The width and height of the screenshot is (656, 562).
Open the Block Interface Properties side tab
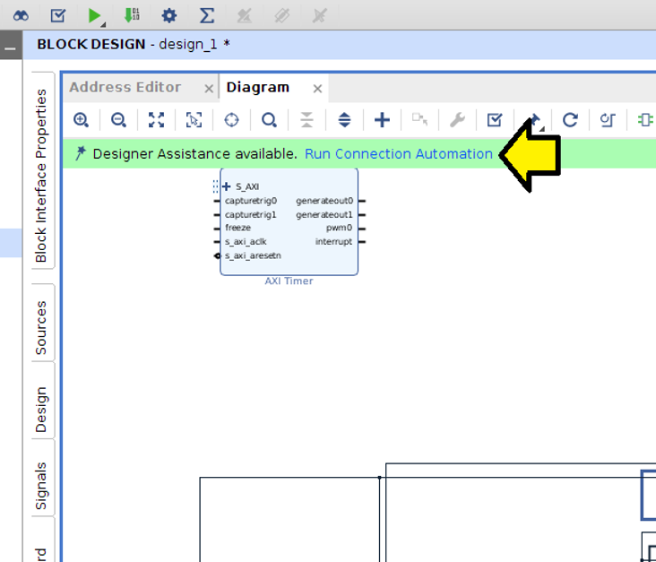[41, 176]
